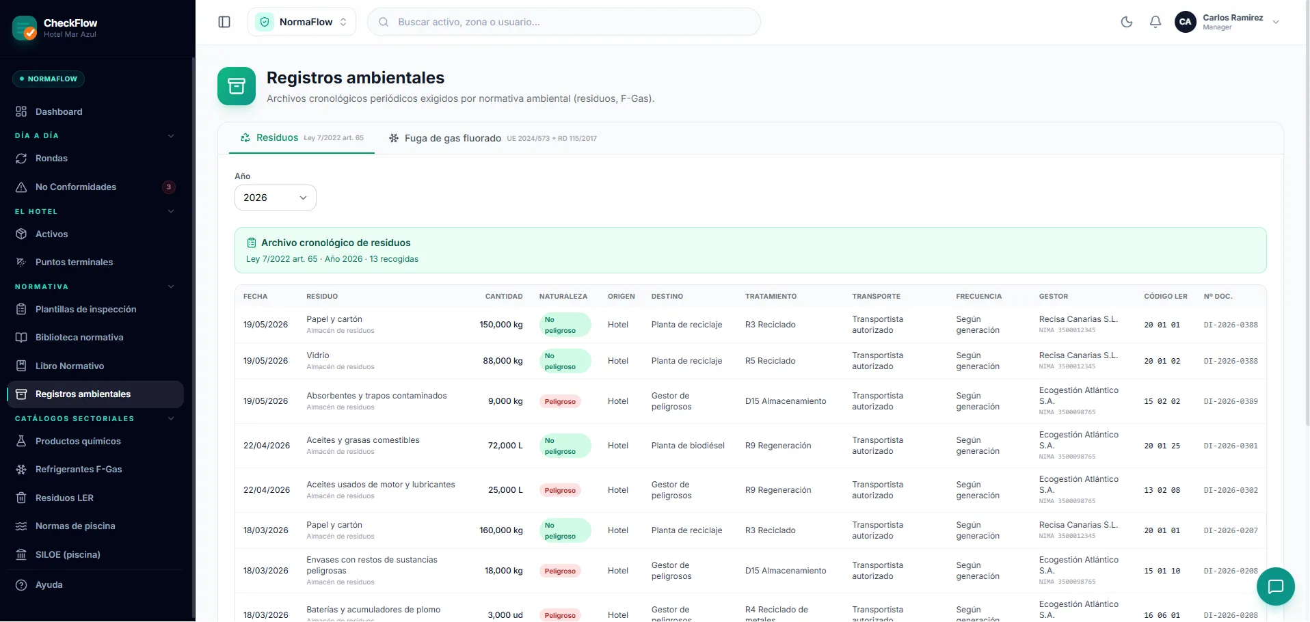Open Refrigerantes F-Gas snowflake icon
The image size is (1310, 622).
coord(21,469)
